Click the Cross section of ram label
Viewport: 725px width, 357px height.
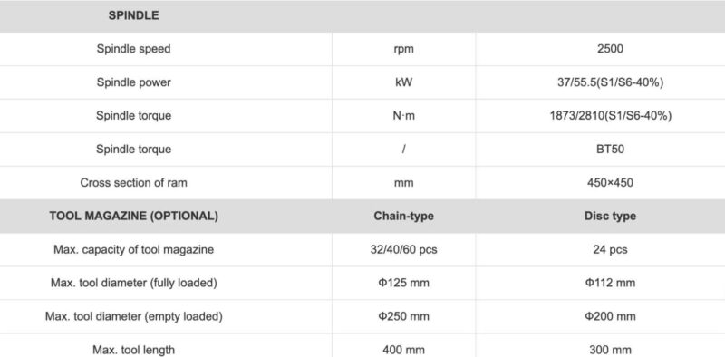click(x=133, y=183)
